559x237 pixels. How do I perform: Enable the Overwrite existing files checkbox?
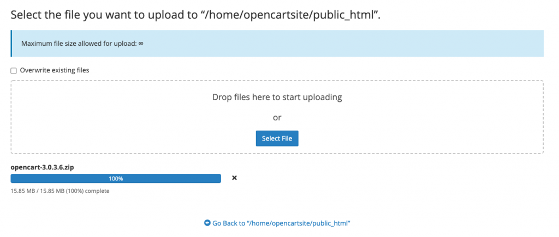(14, 70)
